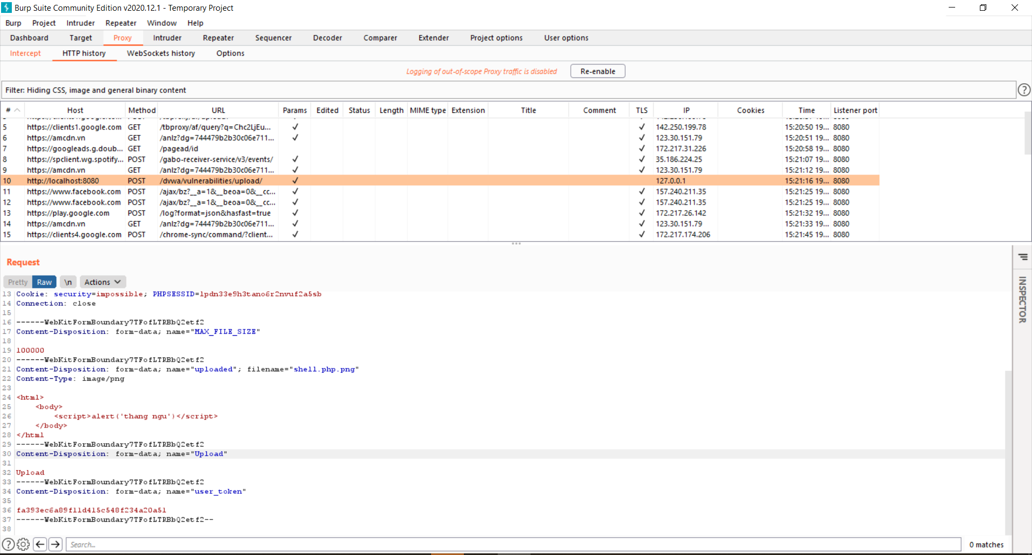Image resolution: width=1032 pixels, height=555 pixels.
Task: Open the help icon beside the search bar
Action: pyautogui.click(x=8, y=544)
